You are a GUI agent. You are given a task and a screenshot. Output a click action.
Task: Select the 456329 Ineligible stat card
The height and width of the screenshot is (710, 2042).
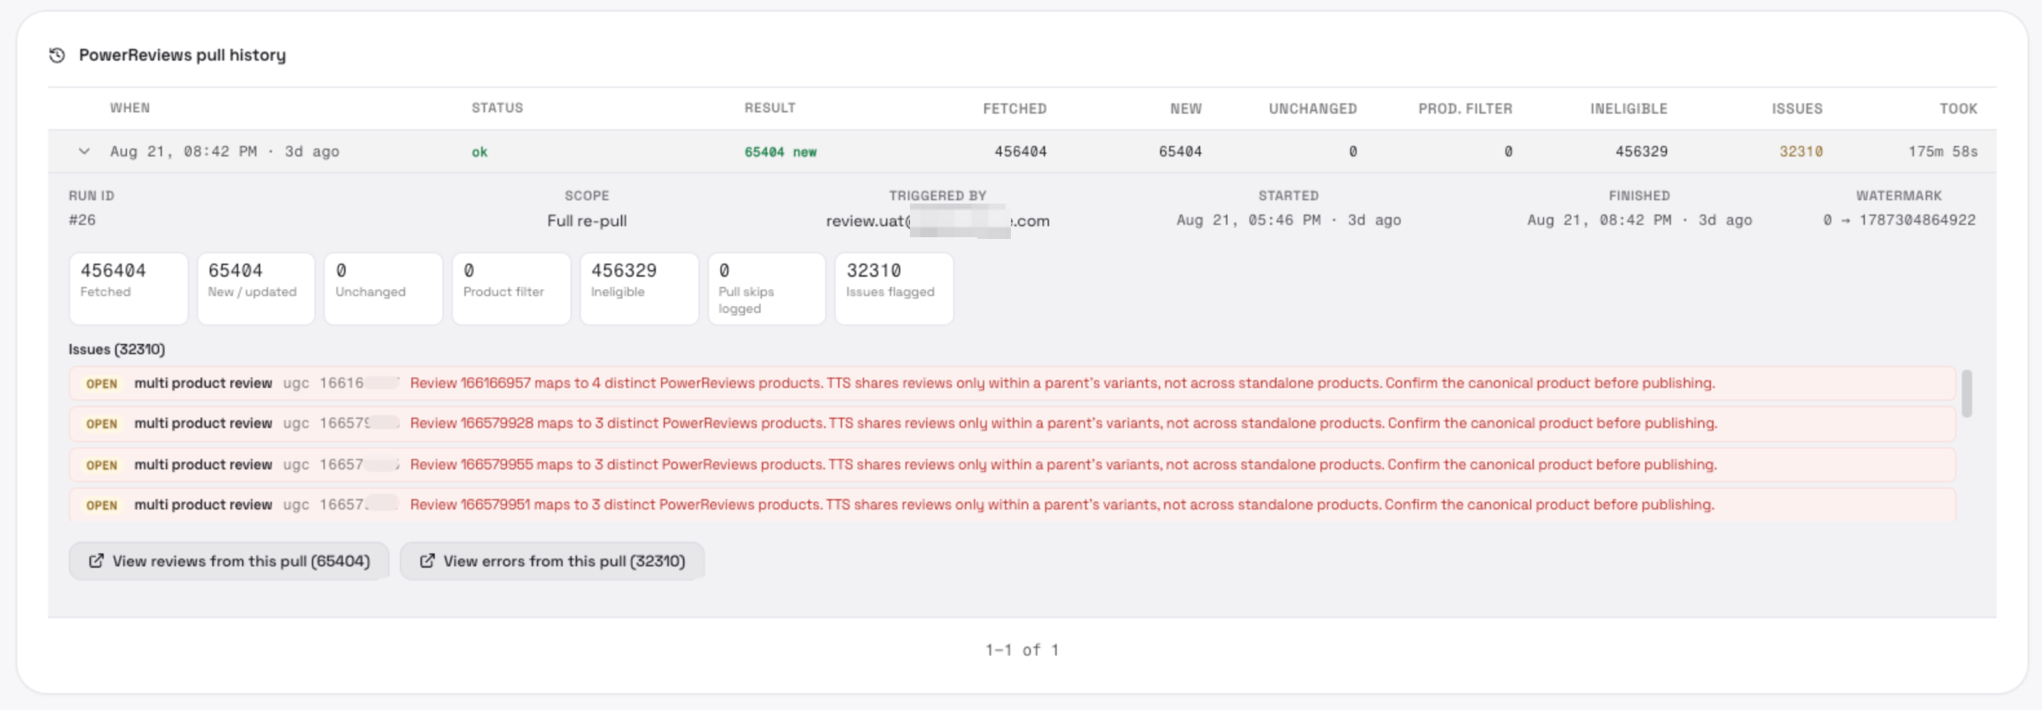(639, 289)
